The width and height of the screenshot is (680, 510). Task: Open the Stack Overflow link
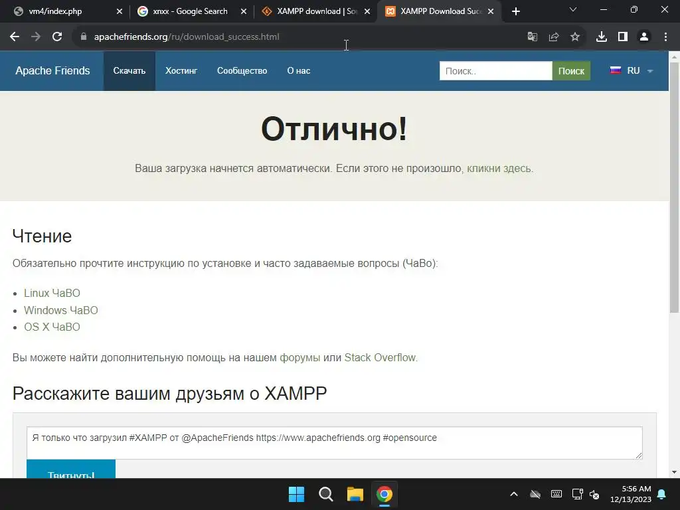(x=380, y=358)
